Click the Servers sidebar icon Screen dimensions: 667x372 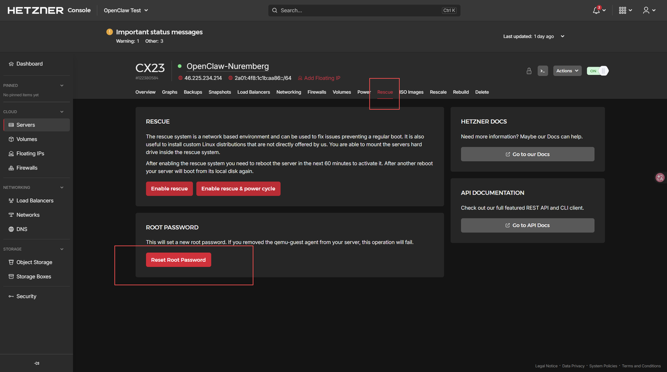11,125
